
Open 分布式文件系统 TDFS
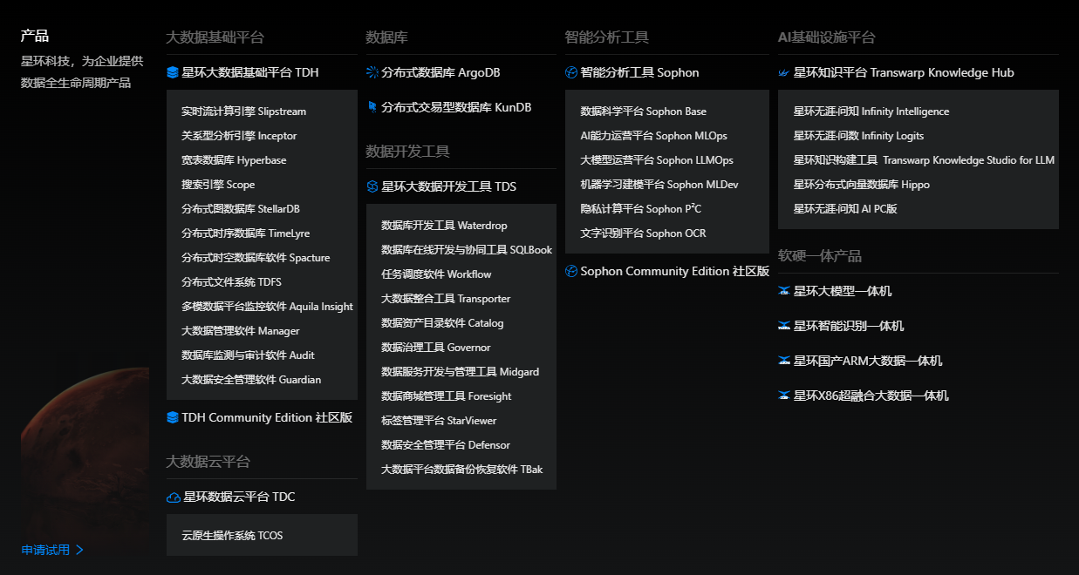tap(231, 282)
